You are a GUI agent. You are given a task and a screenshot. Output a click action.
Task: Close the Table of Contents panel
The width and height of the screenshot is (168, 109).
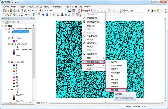coord(34,18)
